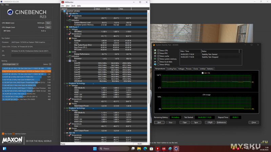Click the taskbar search box Поиск
The image size is (271, 152).
click(114, 149)
